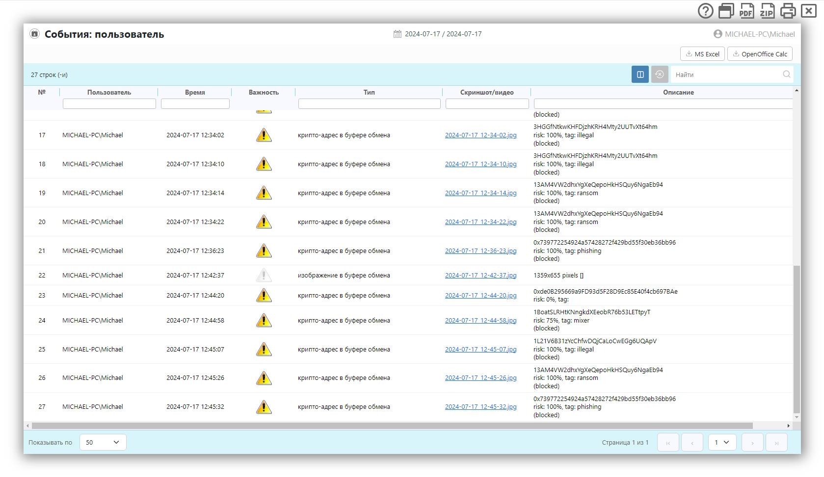Open the help question mark icon
The height and width of the screenshot is (477, 824).
pyautogui.click(x=705, y=11)
